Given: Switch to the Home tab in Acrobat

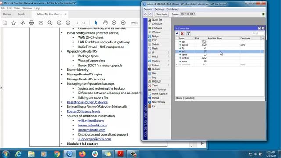Looking at the screenshot, I should [x=7, y=14].
